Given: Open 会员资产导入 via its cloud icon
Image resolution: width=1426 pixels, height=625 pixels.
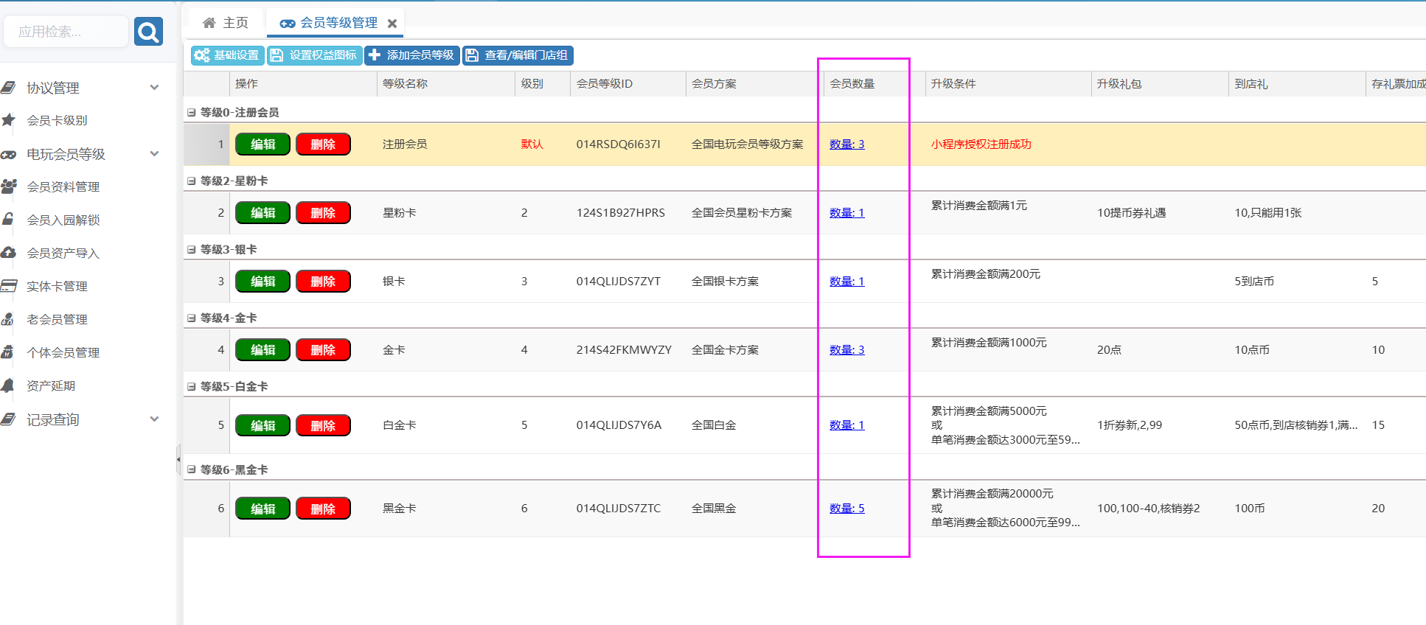Looking at the screenshot, I should coord(9,253).
